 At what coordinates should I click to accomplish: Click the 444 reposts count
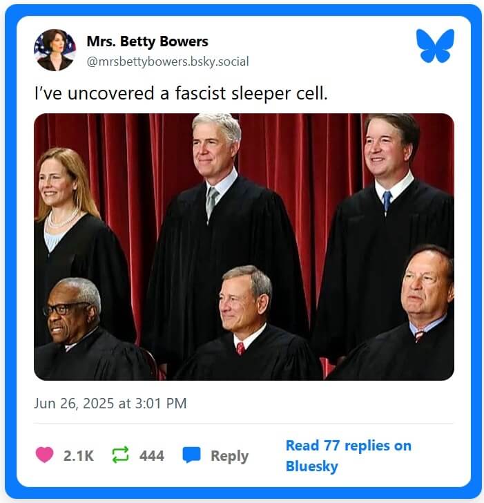tap(152, 455)
